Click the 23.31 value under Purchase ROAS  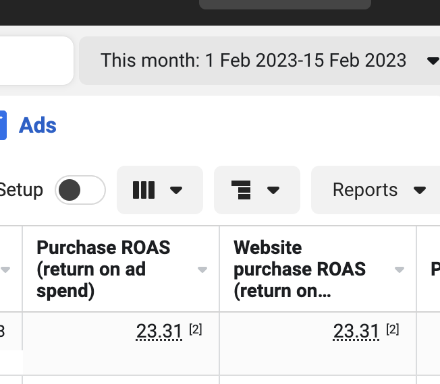tap(159, 331)
